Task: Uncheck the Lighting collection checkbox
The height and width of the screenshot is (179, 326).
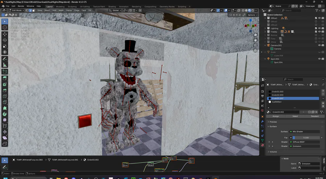Action: (316, 28)
